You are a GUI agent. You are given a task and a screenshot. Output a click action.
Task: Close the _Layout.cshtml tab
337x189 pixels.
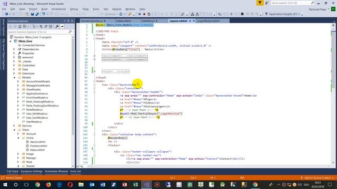pos(194,21)
